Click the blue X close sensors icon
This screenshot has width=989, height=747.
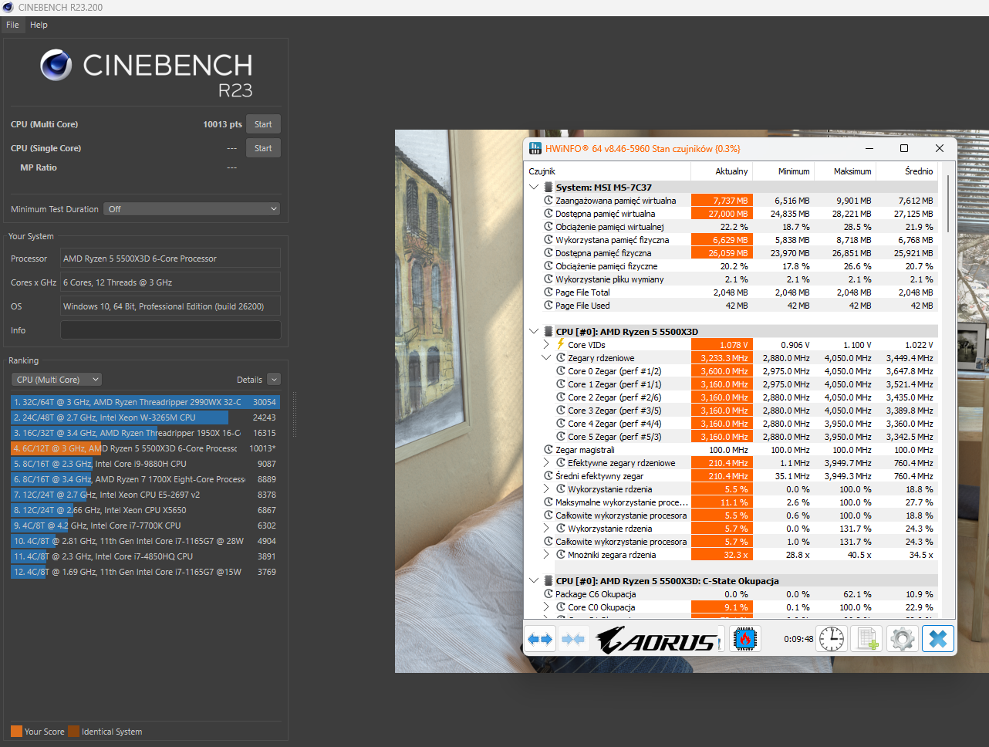(938, 639)
